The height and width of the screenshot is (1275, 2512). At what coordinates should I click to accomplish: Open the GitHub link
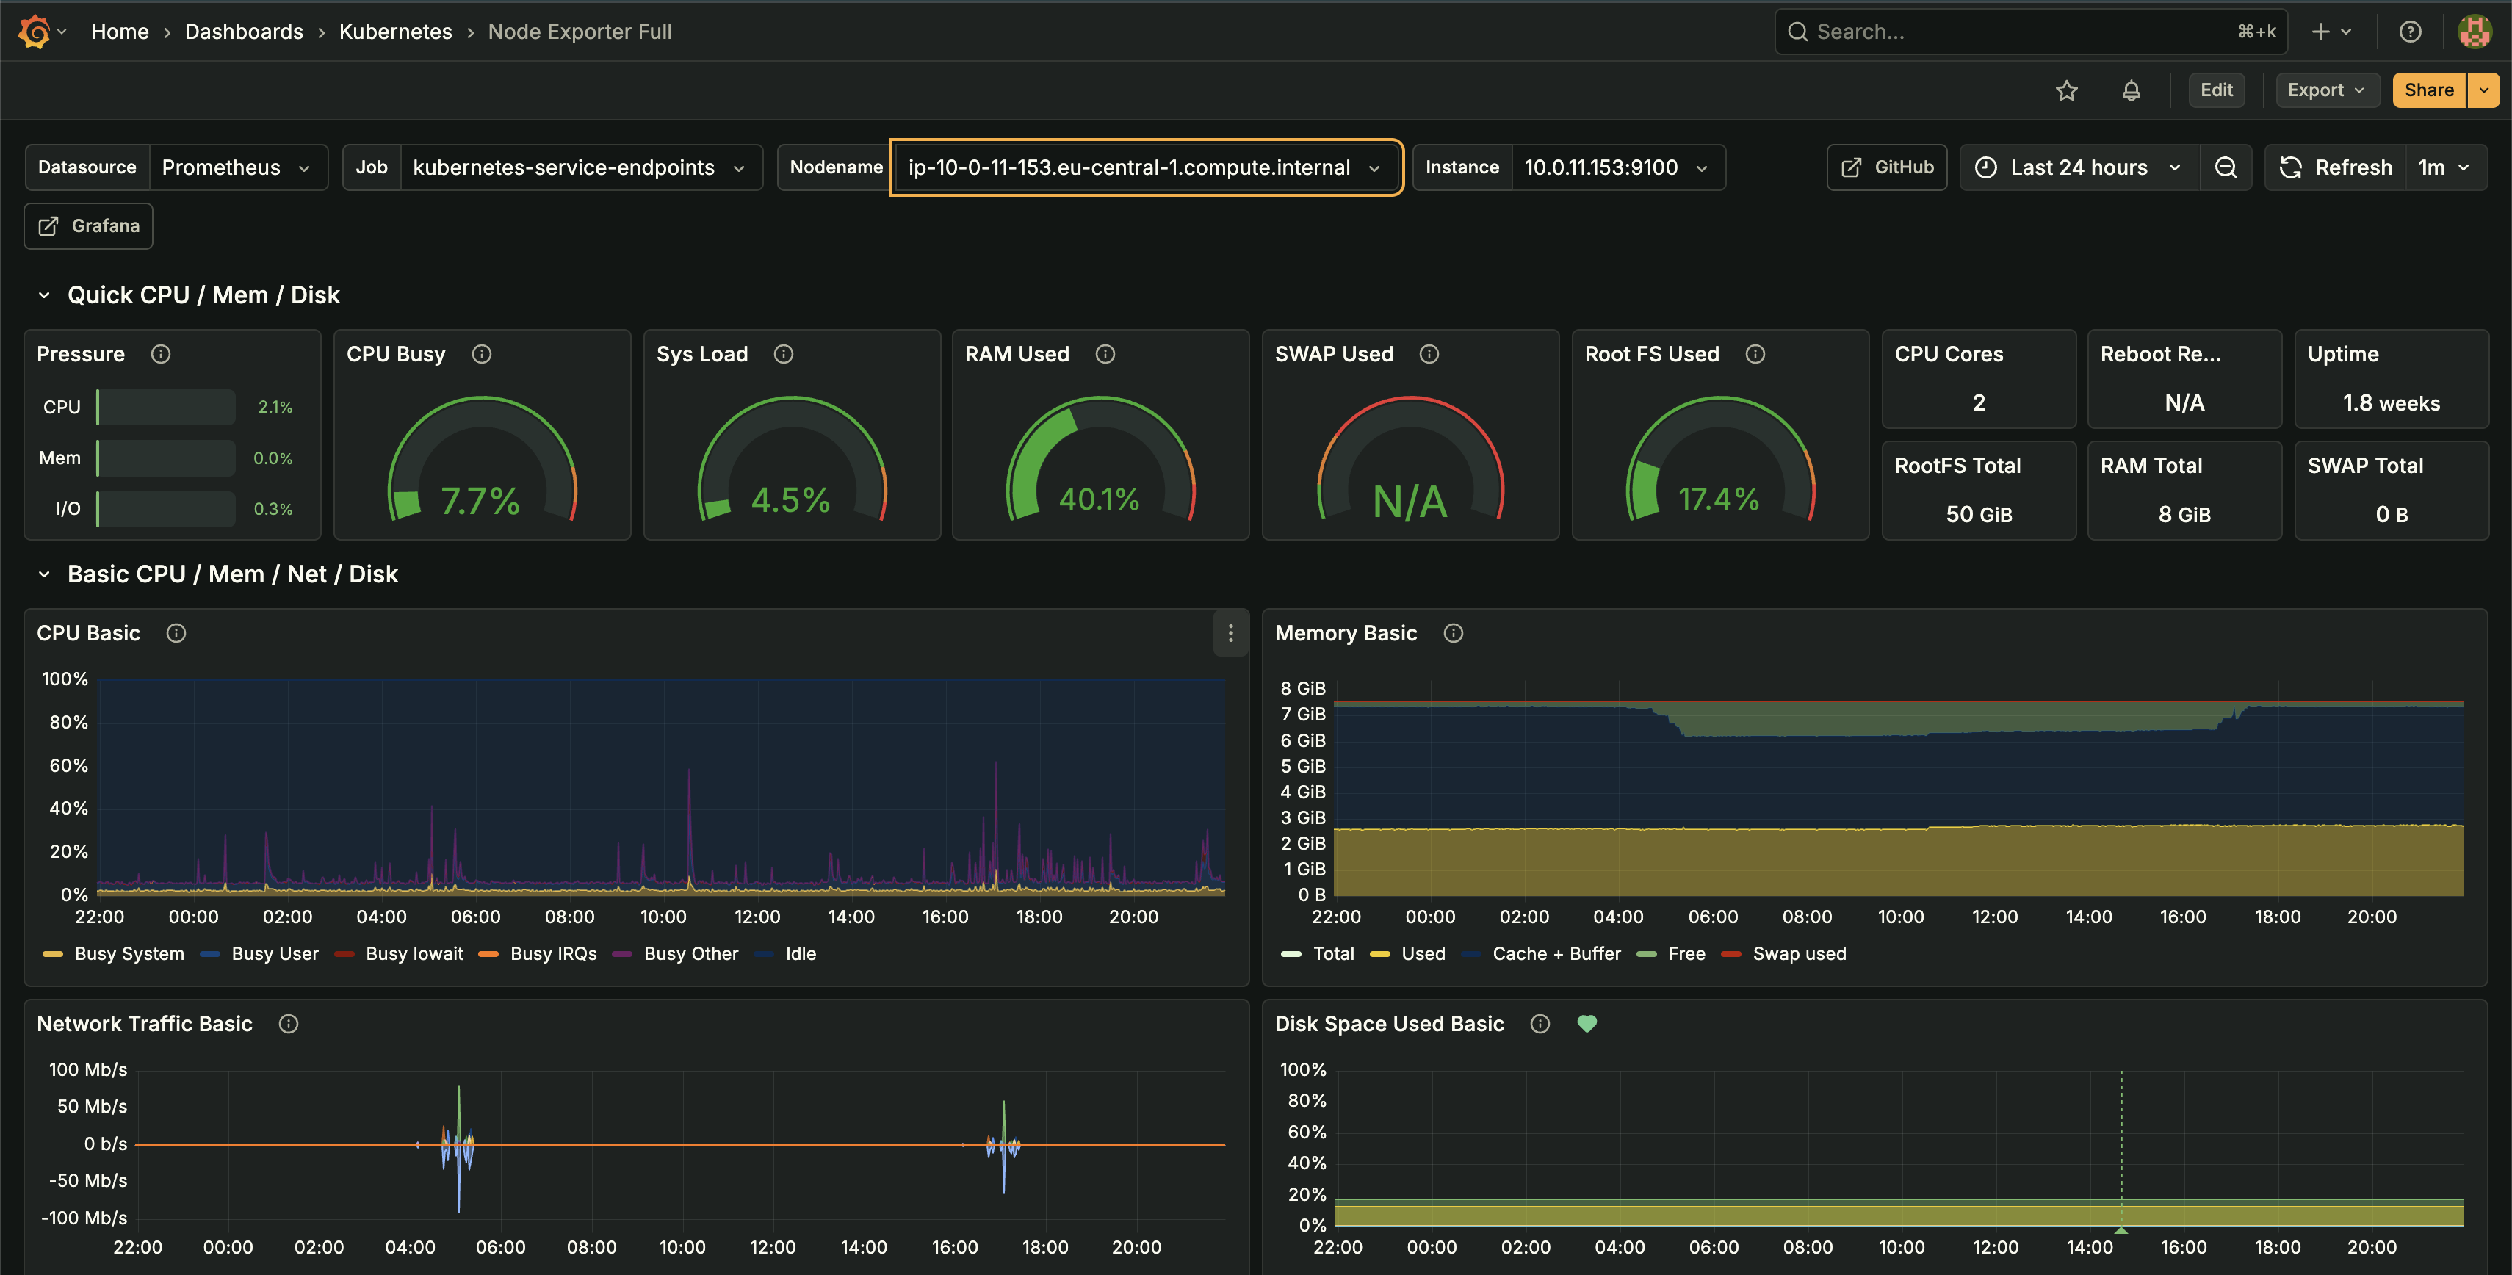point(1886,167)
